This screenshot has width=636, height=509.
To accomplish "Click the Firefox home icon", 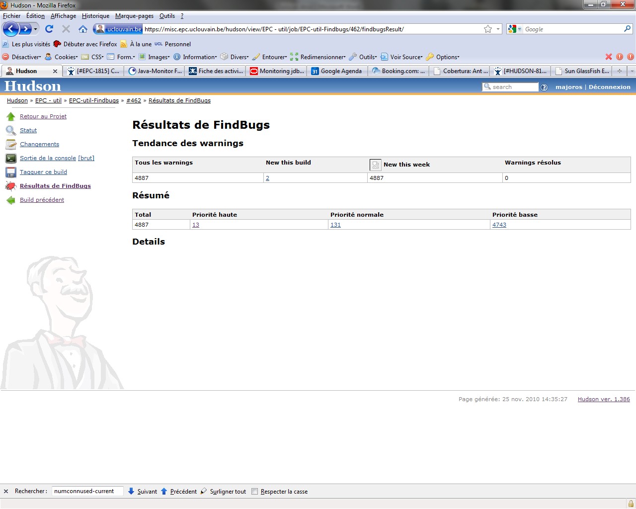I will click(x=83, y=29).
